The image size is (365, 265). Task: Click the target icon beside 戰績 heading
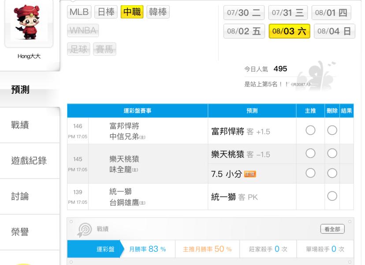click(x=84, y=230)
